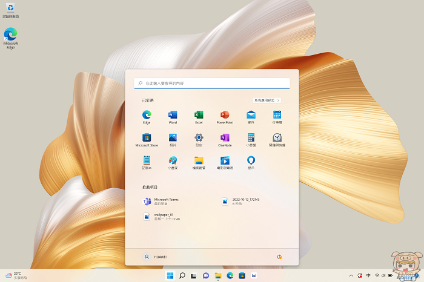The image size is (424, 282).
Task: Open the Calendar (行事曆) app
Action: pos(277,115)
